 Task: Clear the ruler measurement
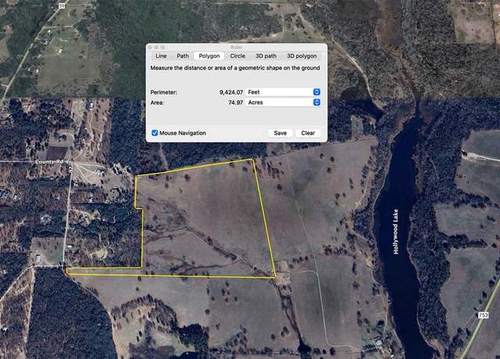tap(308, 133)
